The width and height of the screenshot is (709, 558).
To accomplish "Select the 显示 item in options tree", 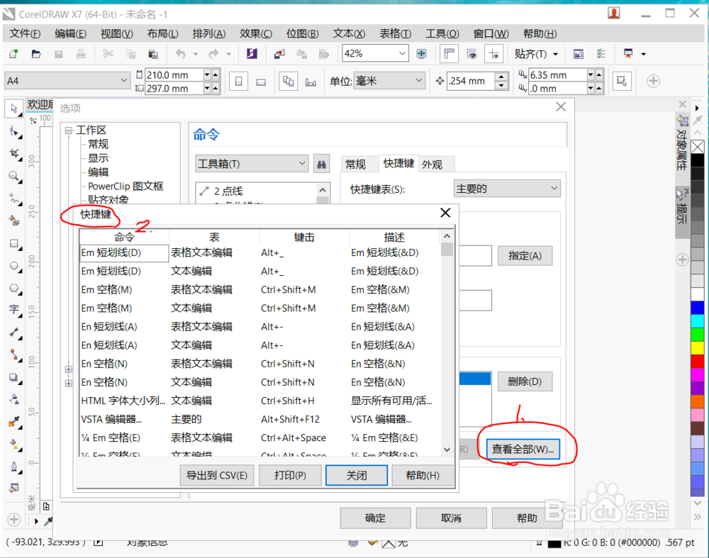I will [98, 158].
